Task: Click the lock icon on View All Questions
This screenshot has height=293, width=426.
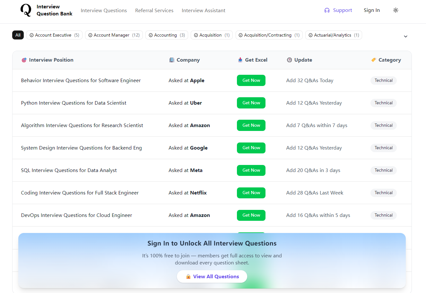Action: pyautogui.click(x=188, y=276)
